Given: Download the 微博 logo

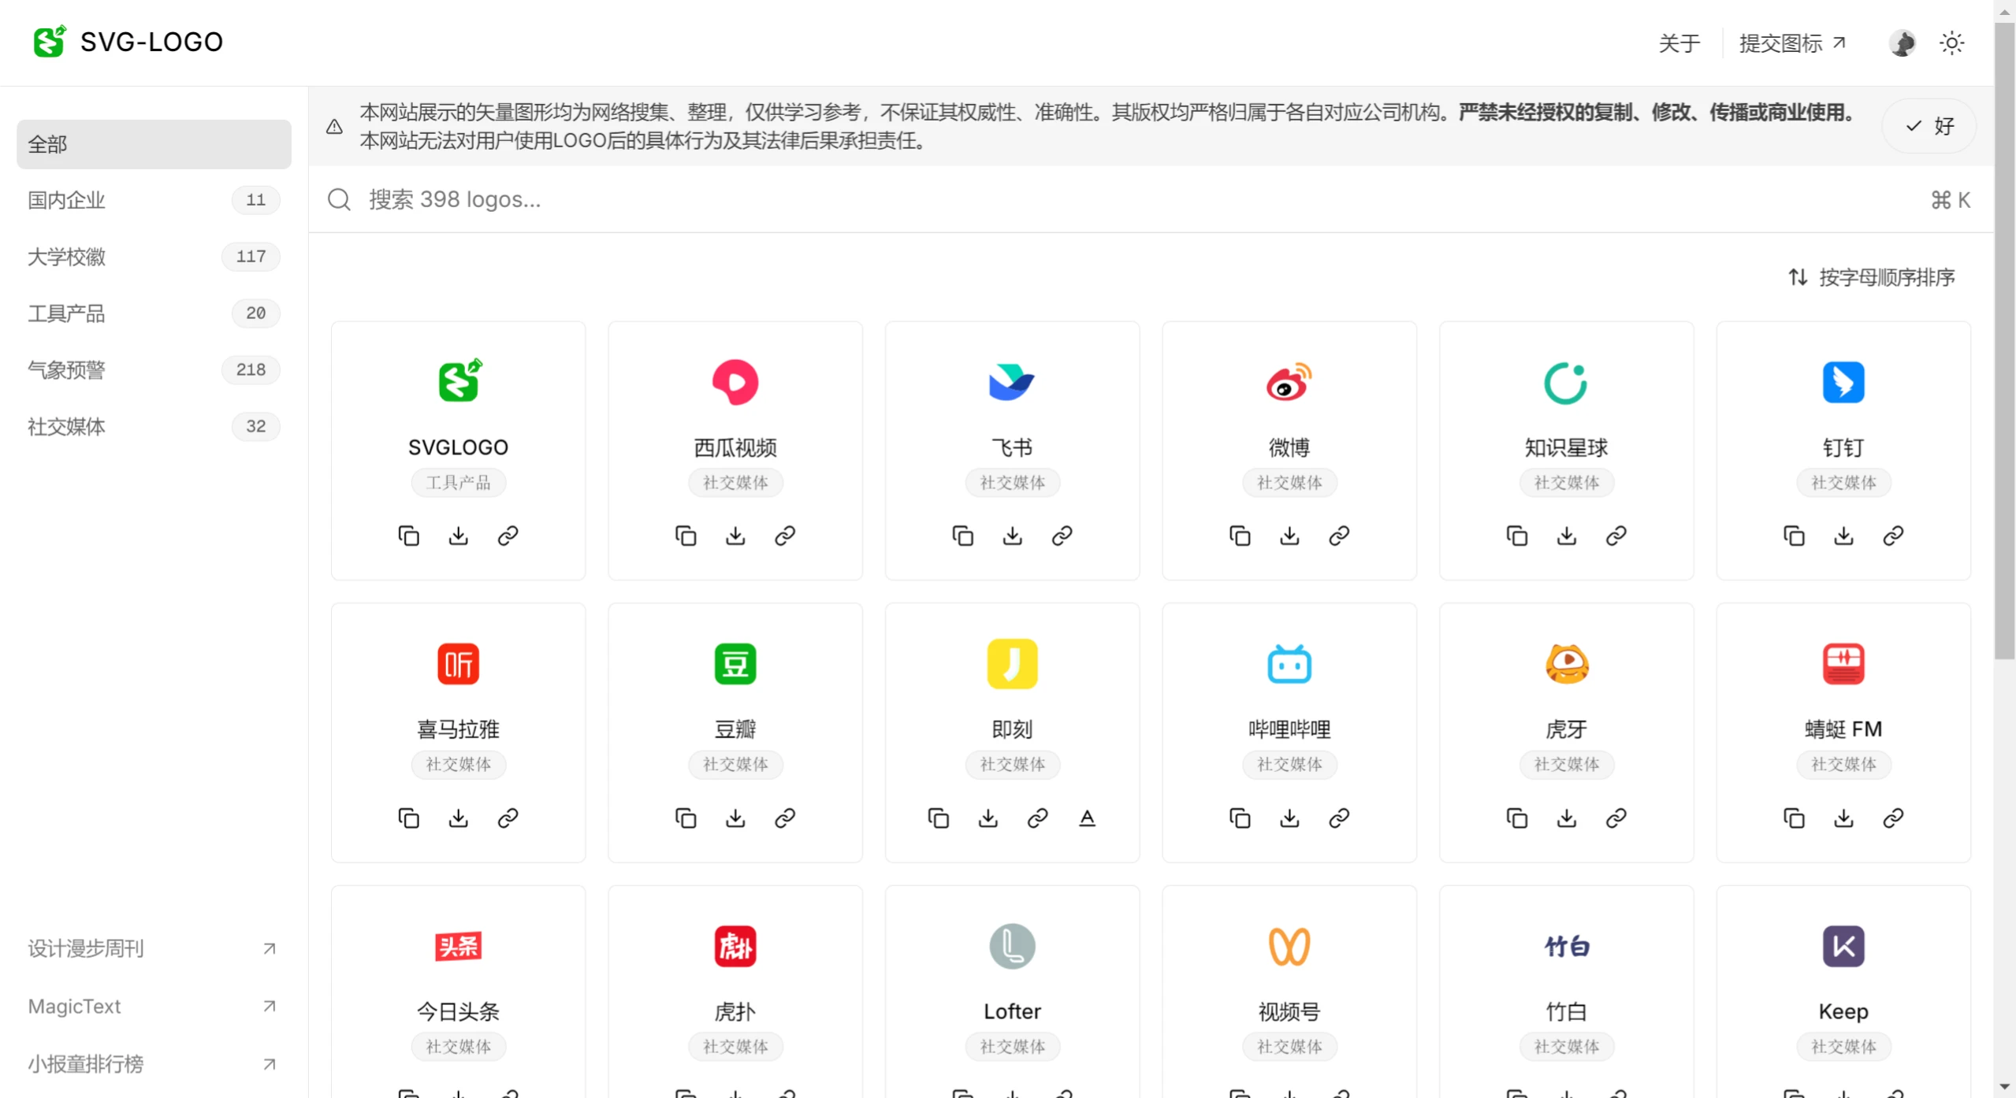Looking at the screenshot, I should pos(1289,535).
